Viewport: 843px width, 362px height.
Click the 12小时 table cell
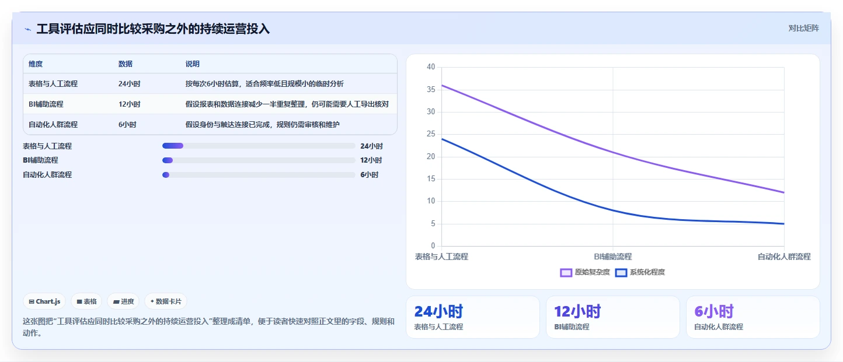pyautogui.click(x=130, y=104)
